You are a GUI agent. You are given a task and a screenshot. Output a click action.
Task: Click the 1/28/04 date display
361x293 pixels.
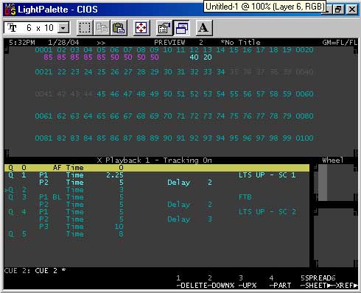point(63,43)
